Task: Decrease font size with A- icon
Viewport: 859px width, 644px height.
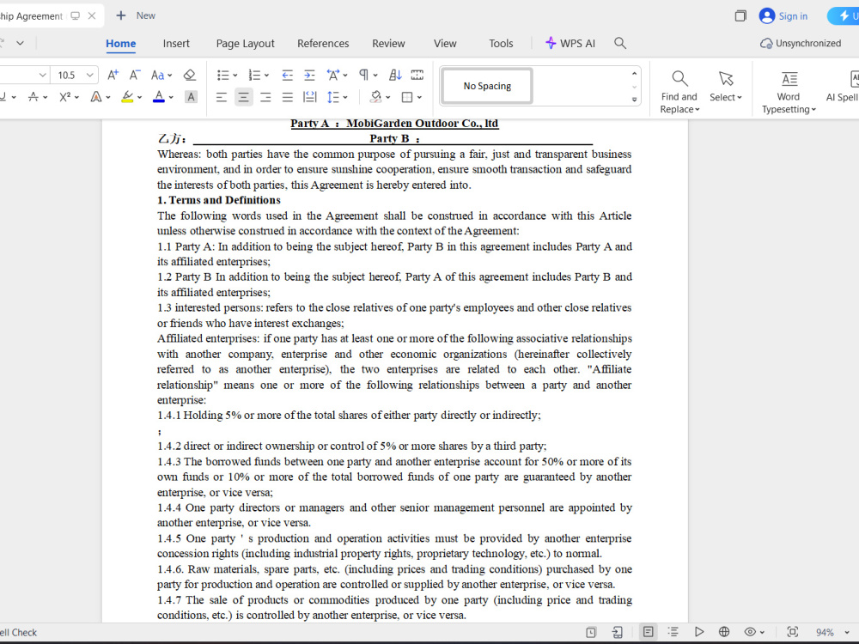Action: (x=135, y=75)
